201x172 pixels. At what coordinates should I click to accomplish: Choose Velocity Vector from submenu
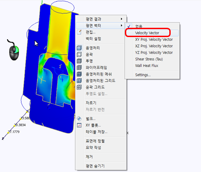click(152, 33)
